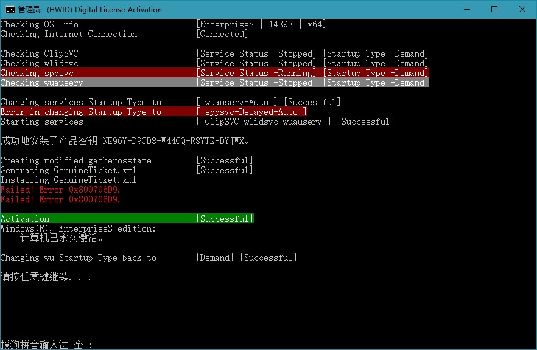Click "Error in changing Startup Type to" line
The width and height of the screenshot is (537, 350).
[x=81, y=112]
